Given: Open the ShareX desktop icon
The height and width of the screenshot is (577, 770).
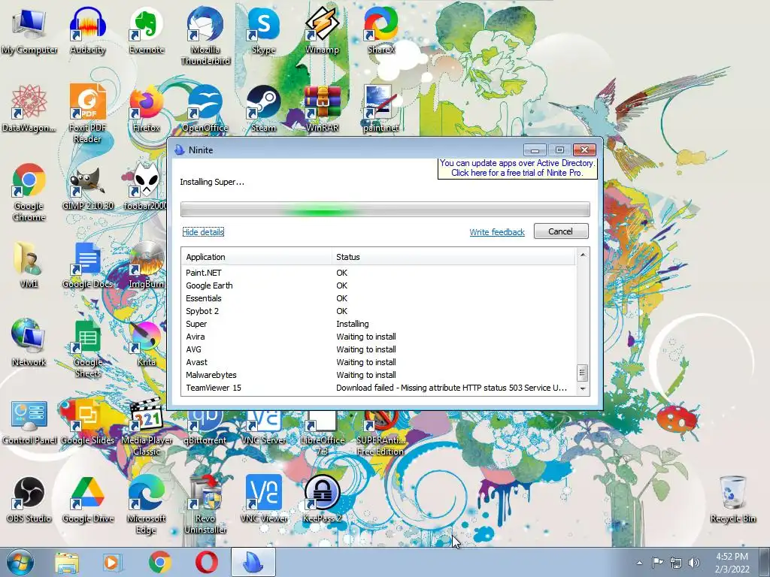Looking at the screenshot, I should pyautogui.click(x=381, y=30).
